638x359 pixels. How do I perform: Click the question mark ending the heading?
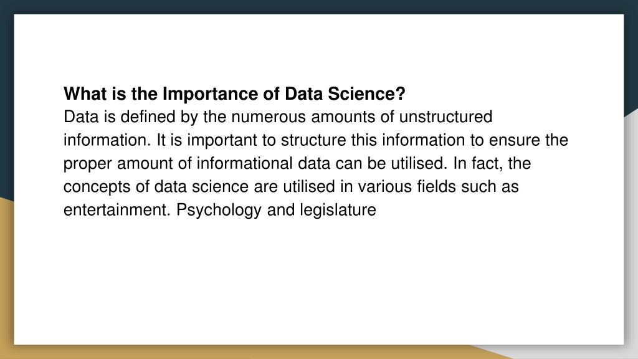click(401, 93)
